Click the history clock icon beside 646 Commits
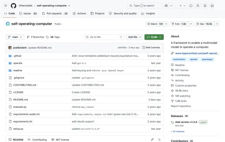The width and height of the screenshot is (225, 142). [x=144, y=47]
